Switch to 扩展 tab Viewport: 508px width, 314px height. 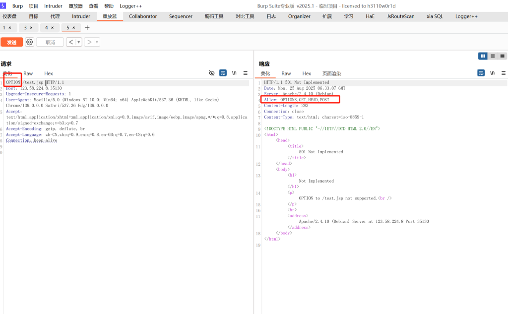pyautogui.click(x=327, y=16)
